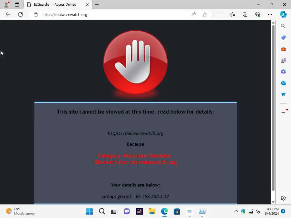Click 'Category: Malicious Websites' text
Viewport: 291px width, 218px height.
point(134,156)
